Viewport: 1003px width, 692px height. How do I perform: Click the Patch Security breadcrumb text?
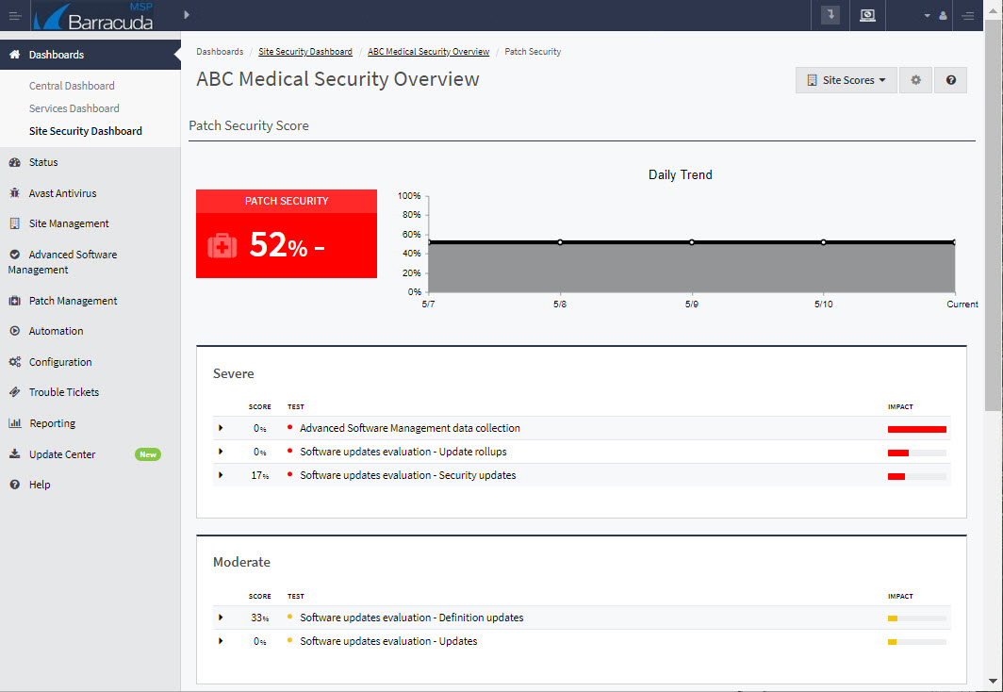[x=533, y=52]
